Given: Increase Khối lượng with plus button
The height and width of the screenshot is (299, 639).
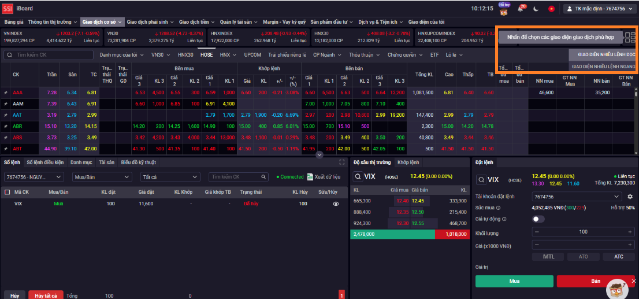Looking at the screenshot, I should (630, 232).
